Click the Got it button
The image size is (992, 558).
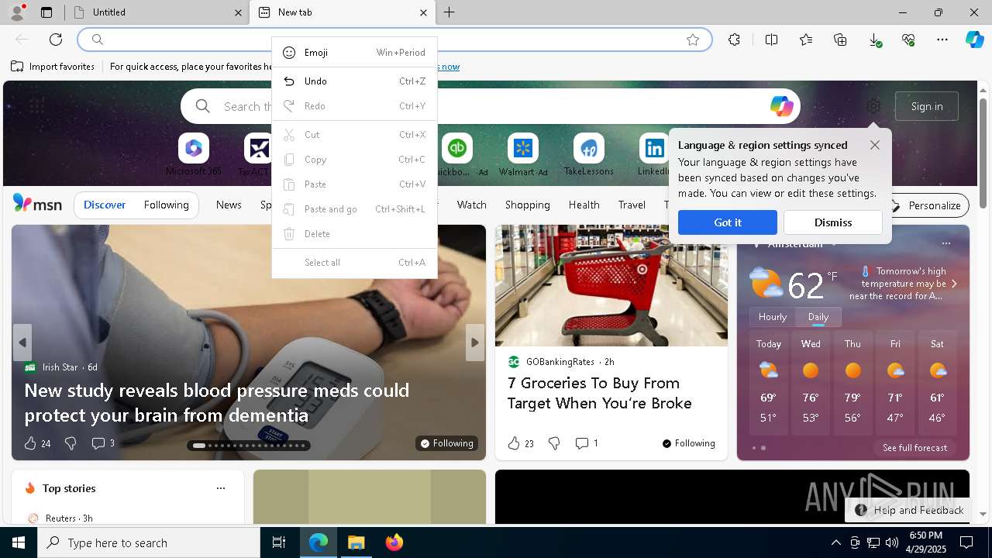pyautogui.click(x=728, y=222)
